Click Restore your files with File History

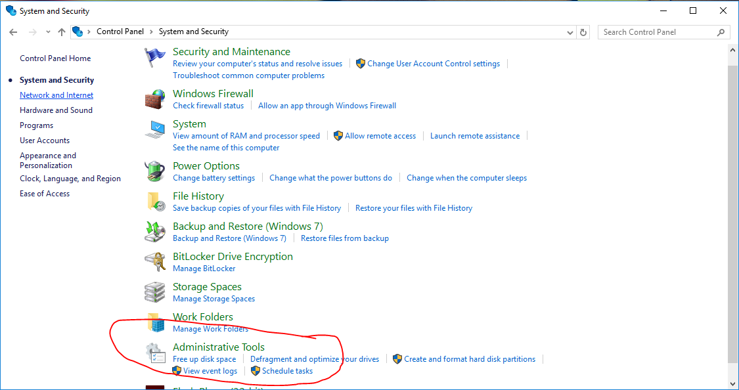414,207
